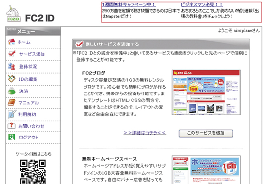Open the ホーム menu item
This screenshot has height=184, width=267.
[24, 42]
